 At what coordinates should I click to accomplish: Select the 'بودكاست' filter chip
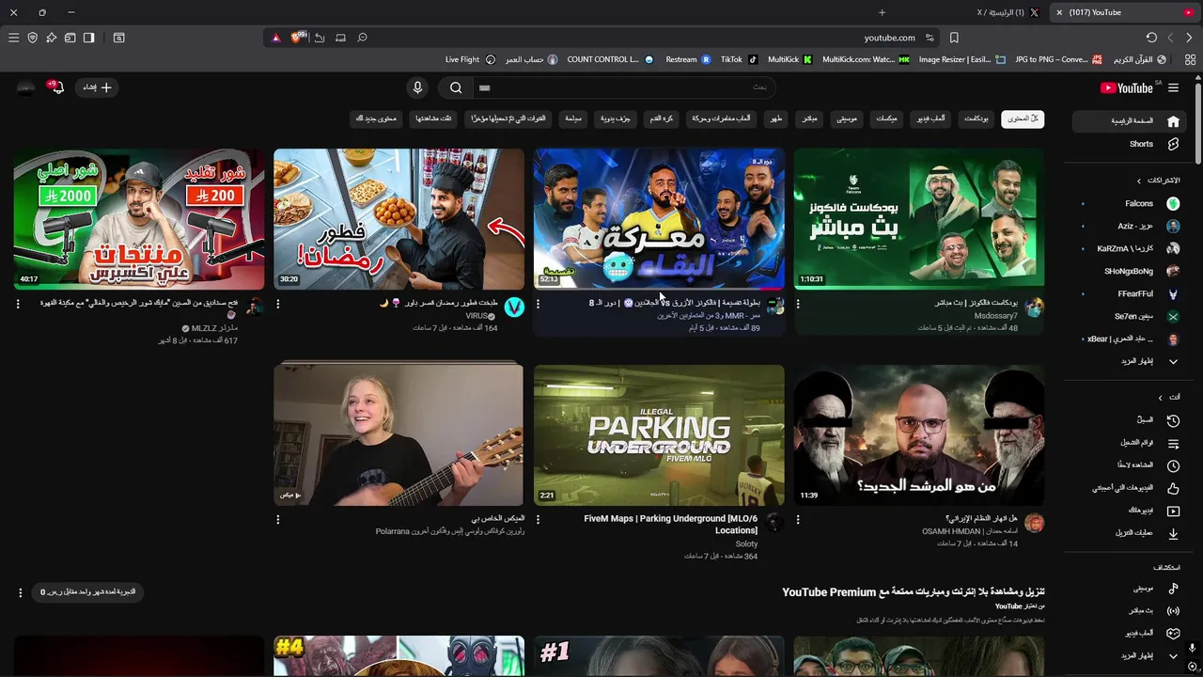pos(976,118)
